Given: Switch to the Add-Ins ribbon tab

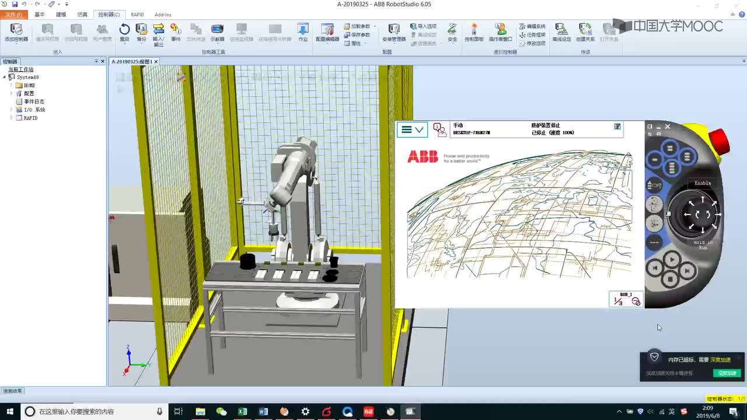Looking at the screenshot, I should tap(163, 15).
